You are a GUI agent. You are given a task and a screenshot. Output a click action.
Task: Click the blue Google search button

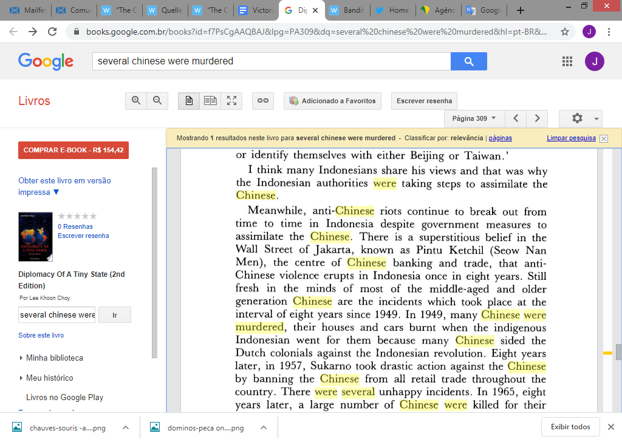(x=468, y=61)
